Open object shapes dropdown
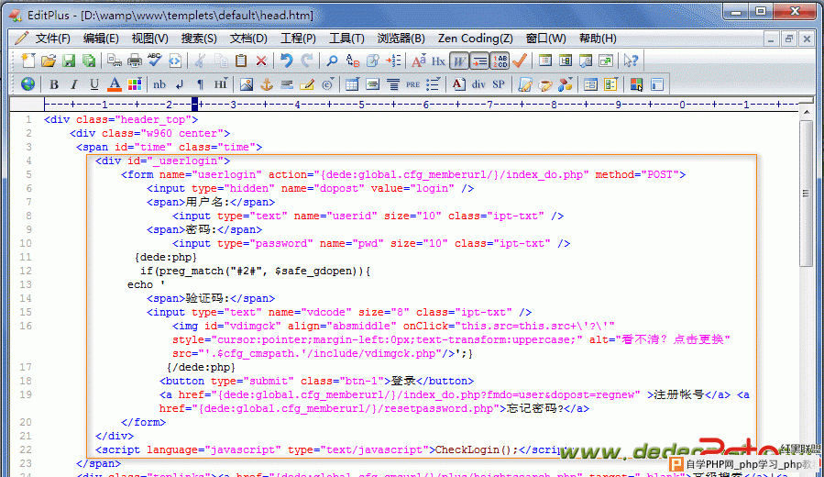This screenshot has height=477, width=824. pyautogui.click(x=565, y=84)
